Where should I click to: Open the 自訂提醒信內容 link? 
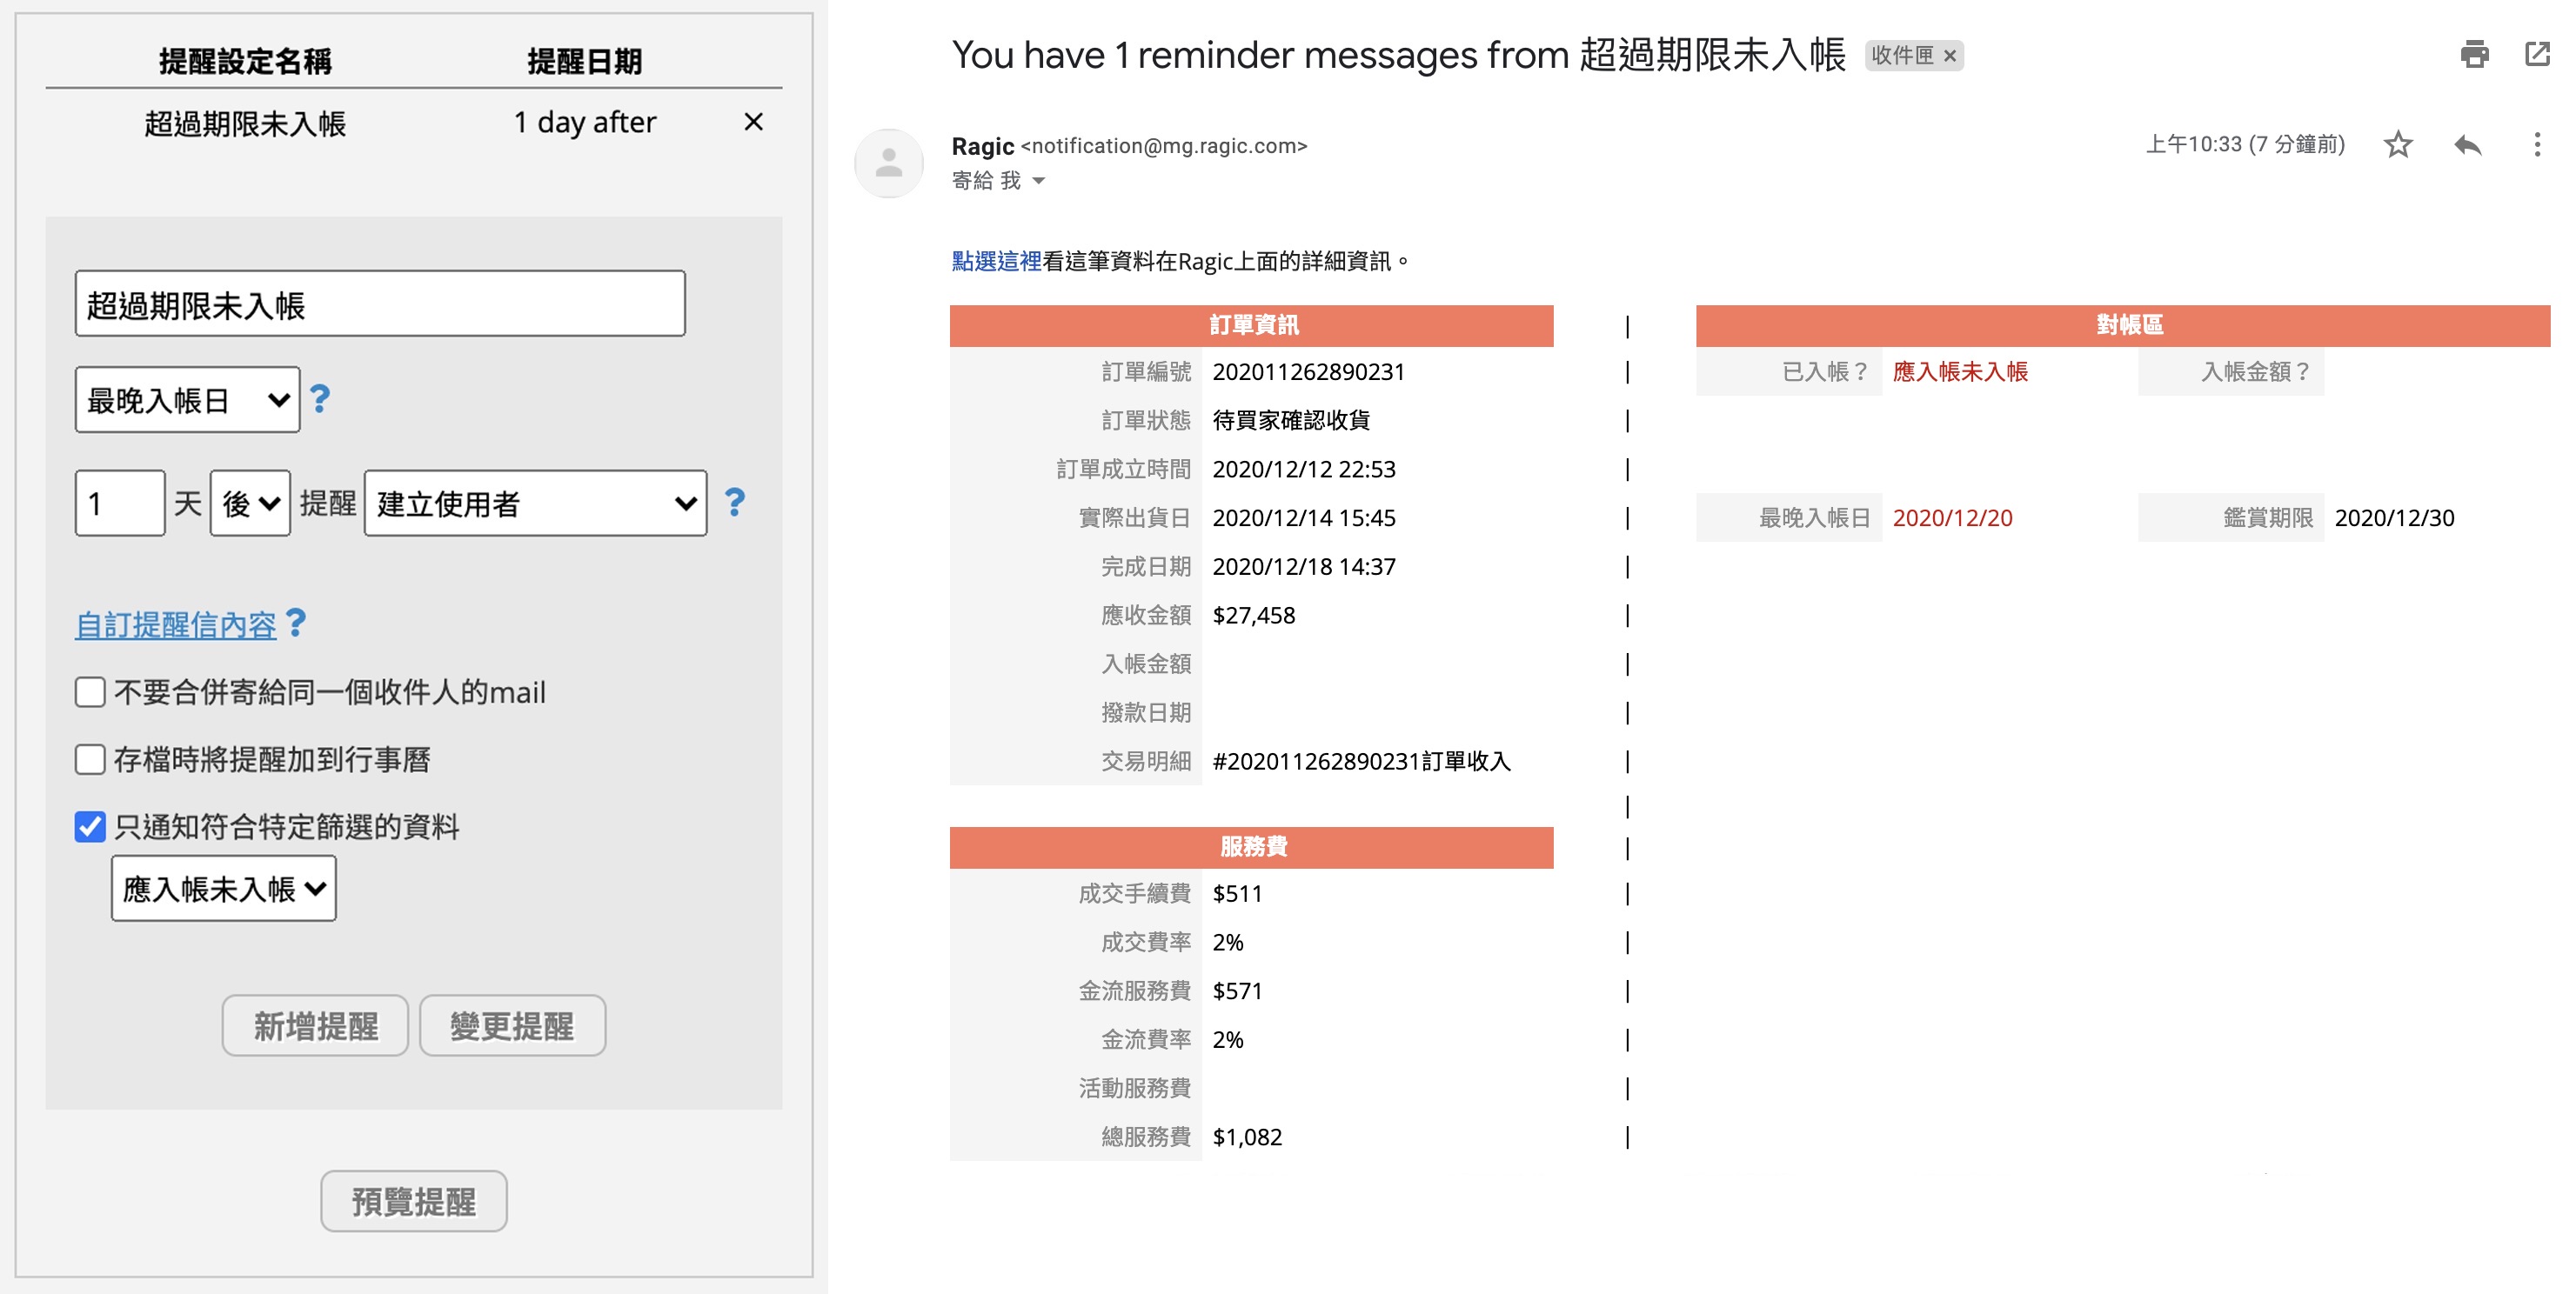pos(176,624)
